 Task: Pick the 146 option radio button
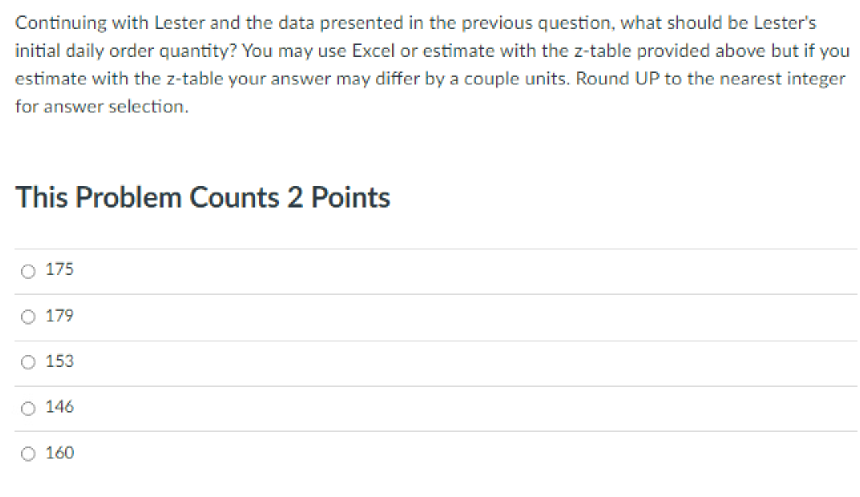(x=28, y=409)
